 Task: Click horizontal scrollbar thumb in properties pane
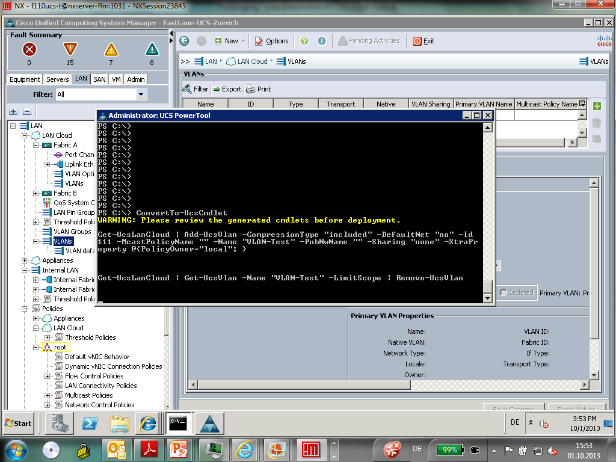pos(304,384)
